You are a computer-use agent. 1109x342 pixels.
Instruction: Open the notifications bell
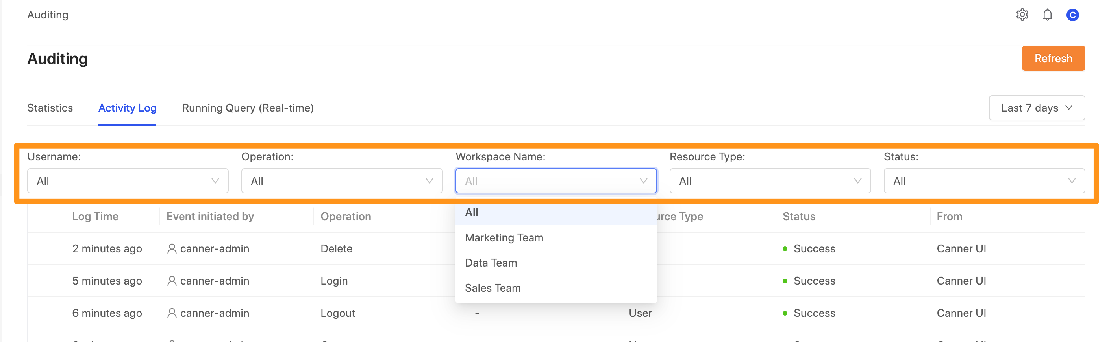click(1047, 15)
